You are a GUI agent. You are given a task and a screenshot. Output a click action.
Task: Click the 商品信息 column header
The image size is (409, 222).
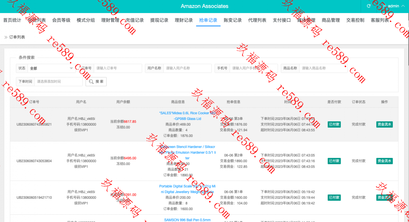178,102
